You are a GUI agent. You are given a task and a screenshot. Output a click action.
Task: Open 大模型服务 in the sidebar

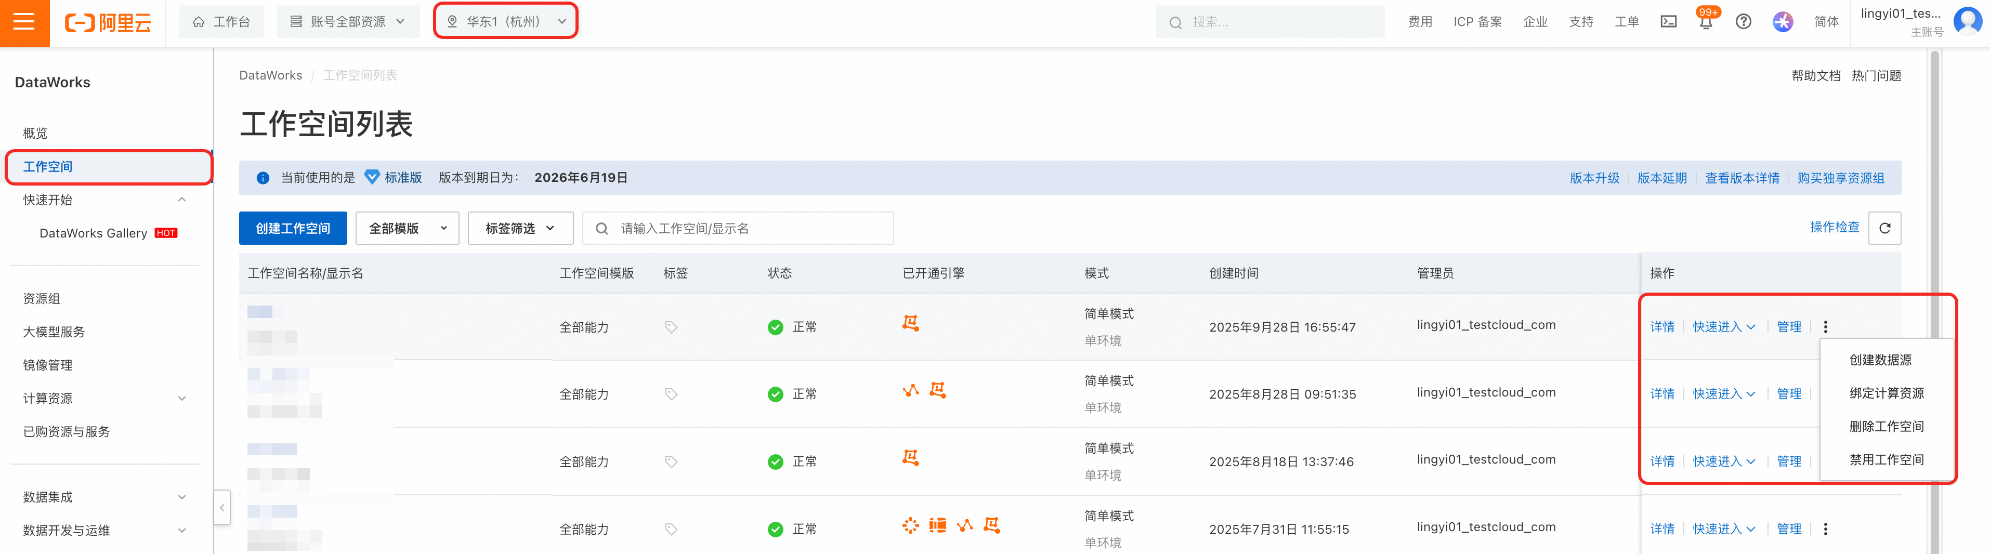pos(54,332)
